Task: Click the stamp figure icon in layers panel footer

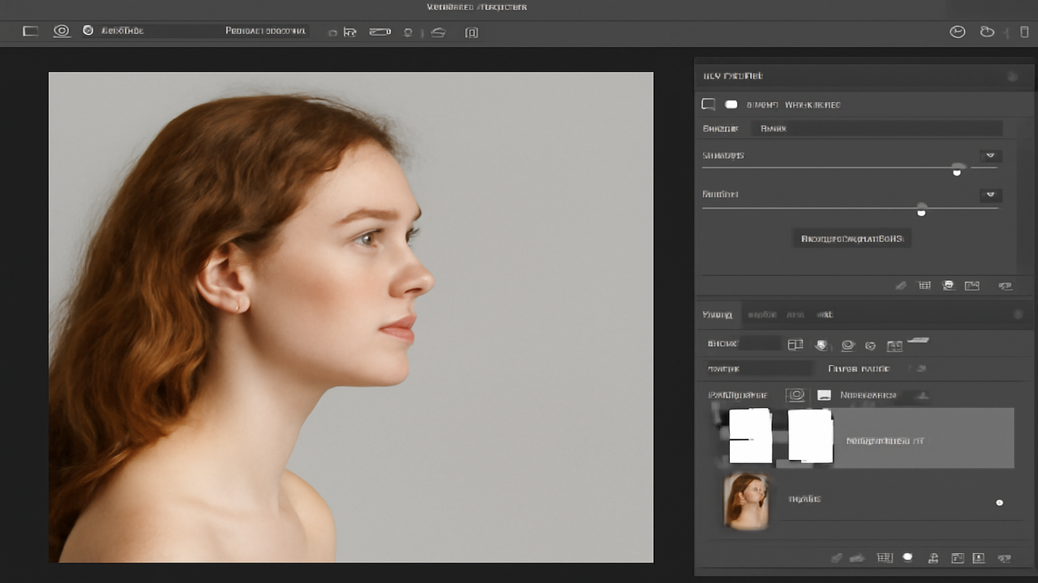Action: tap(933, 558)
